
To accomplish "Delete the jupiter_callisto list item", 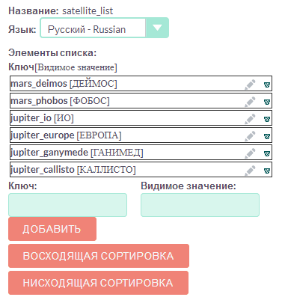I will click(267, 171).
